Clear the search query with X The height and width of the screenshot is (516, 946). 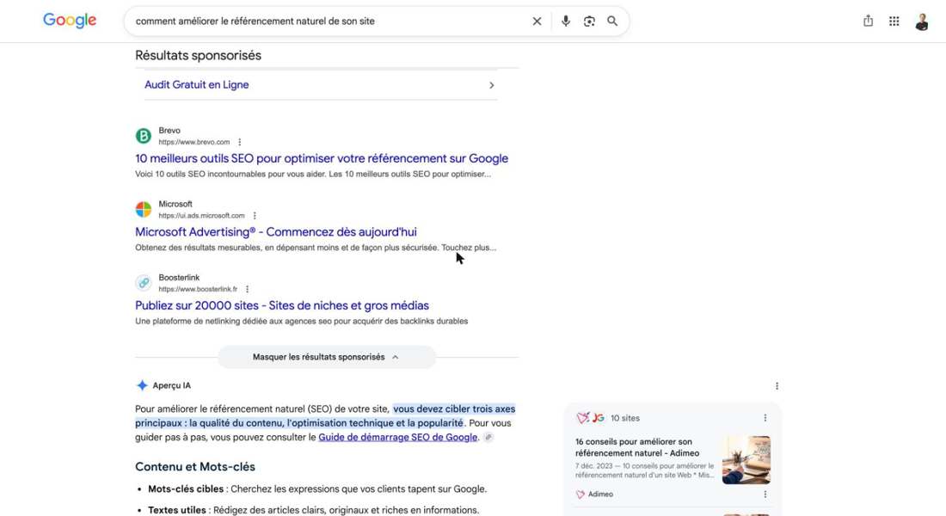pyautogui.click(x=537, y=21)
